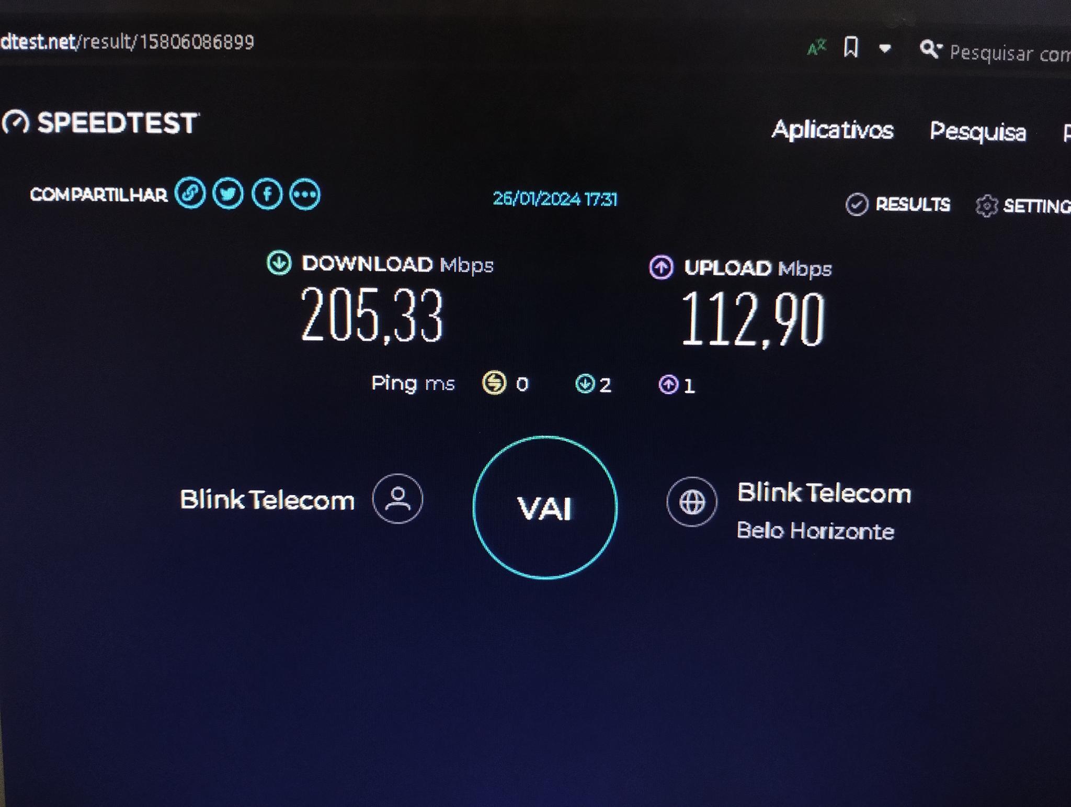Click the result date 26/01/2024 17:31
Image resolution: width=1071 pixels, height=807 pixels.
(555, 199)
